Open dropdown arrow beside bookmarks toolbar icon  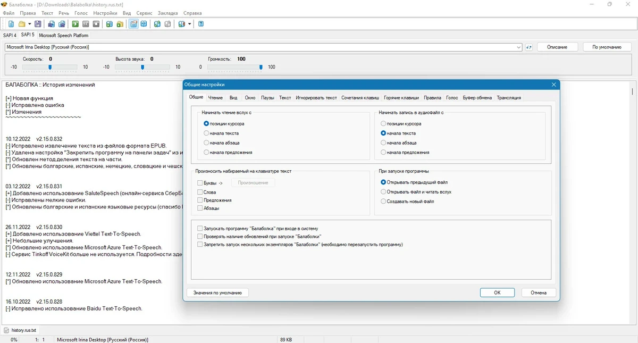point(190,24)
